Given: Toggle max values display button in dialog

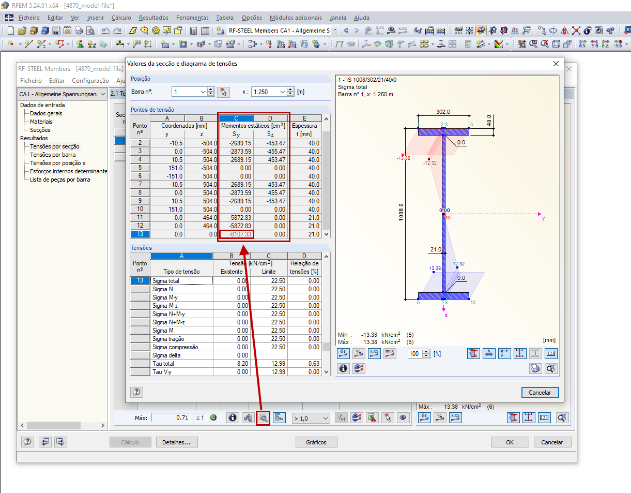Looking at the screenshot, I should pyautogui.click(x=390, y=353).
